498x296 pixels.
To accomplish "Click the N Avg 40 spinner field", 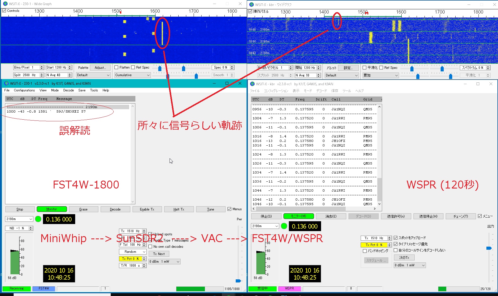I will click(59, 75).
